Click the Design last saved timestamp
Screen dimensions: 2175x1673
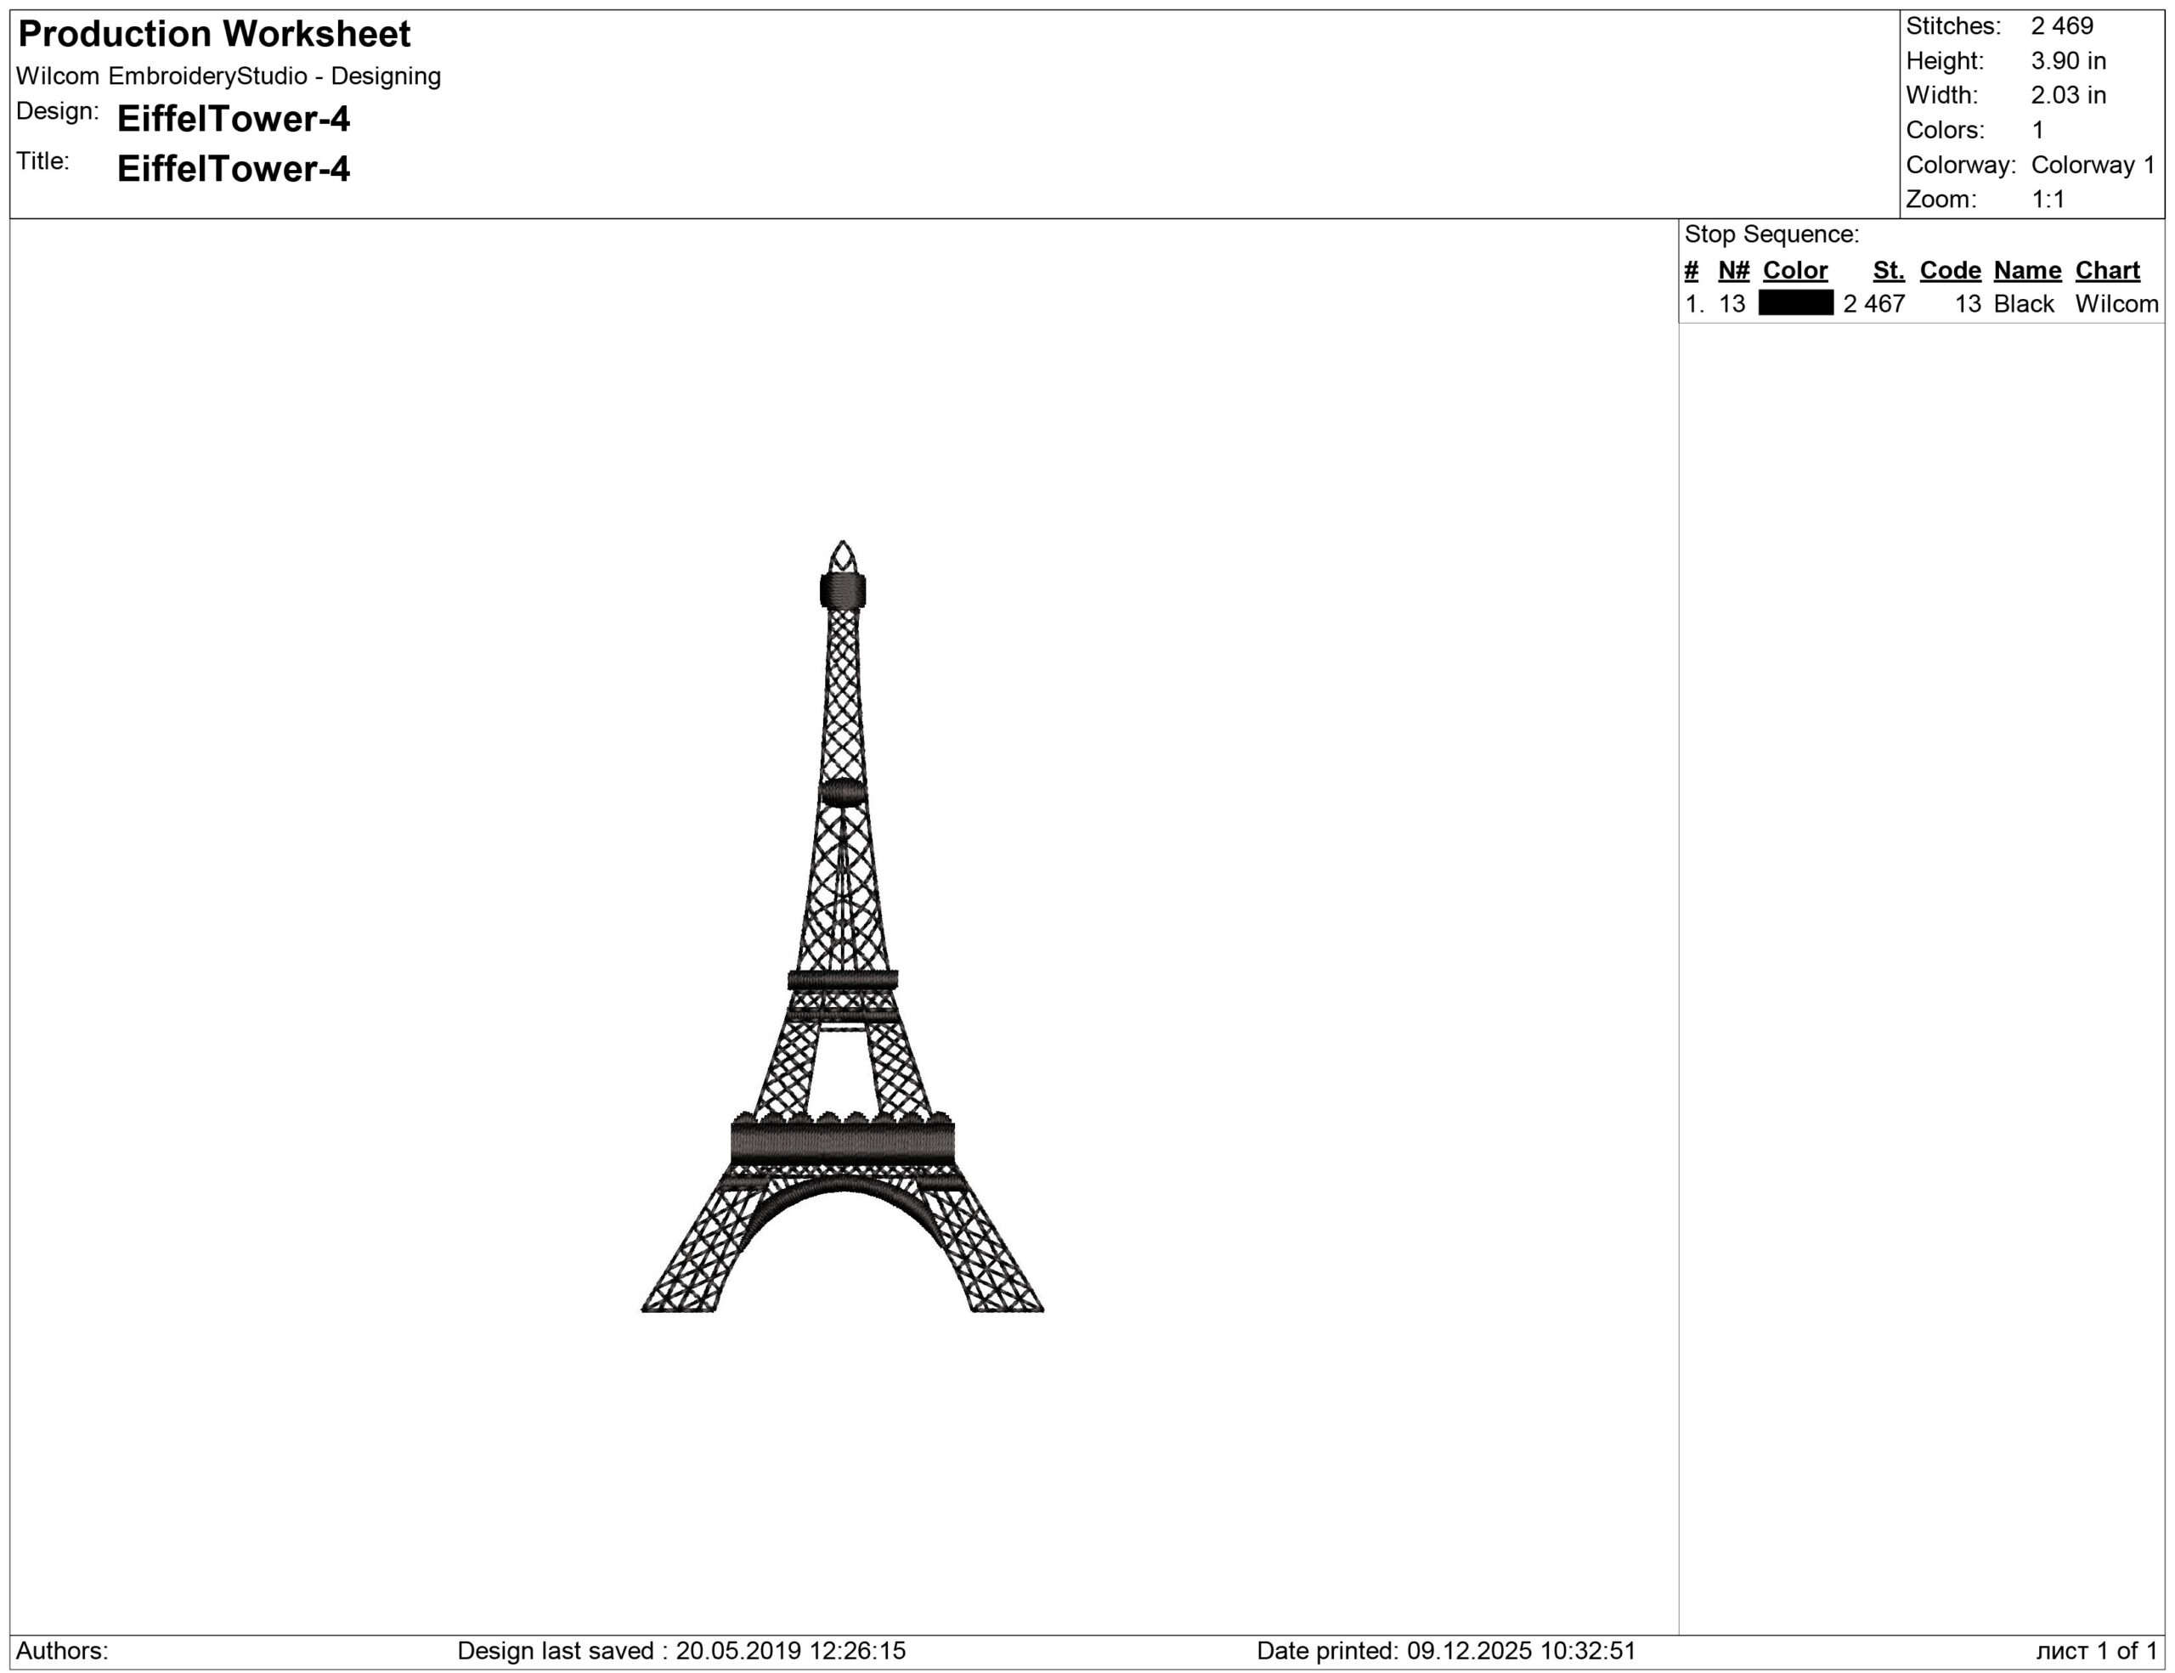point(681,1651)
